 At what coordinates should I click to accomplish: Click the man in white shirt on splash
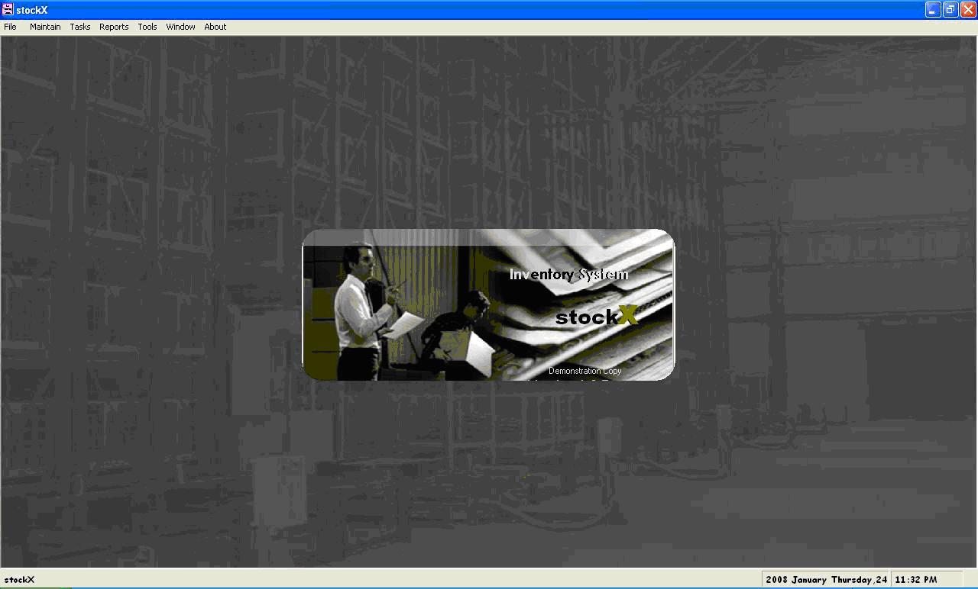click(359, 309)
